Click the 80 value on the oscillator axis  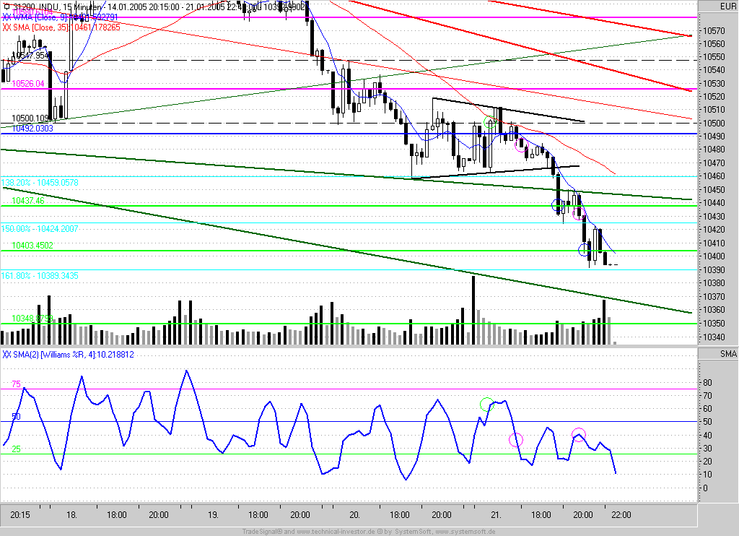click(707, 383)
